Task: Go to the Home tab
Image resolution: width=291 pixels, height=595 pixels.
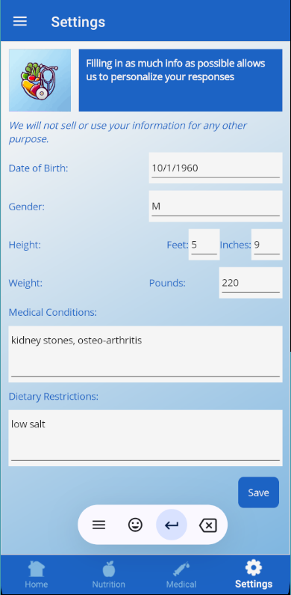Action: pos(37,575)
